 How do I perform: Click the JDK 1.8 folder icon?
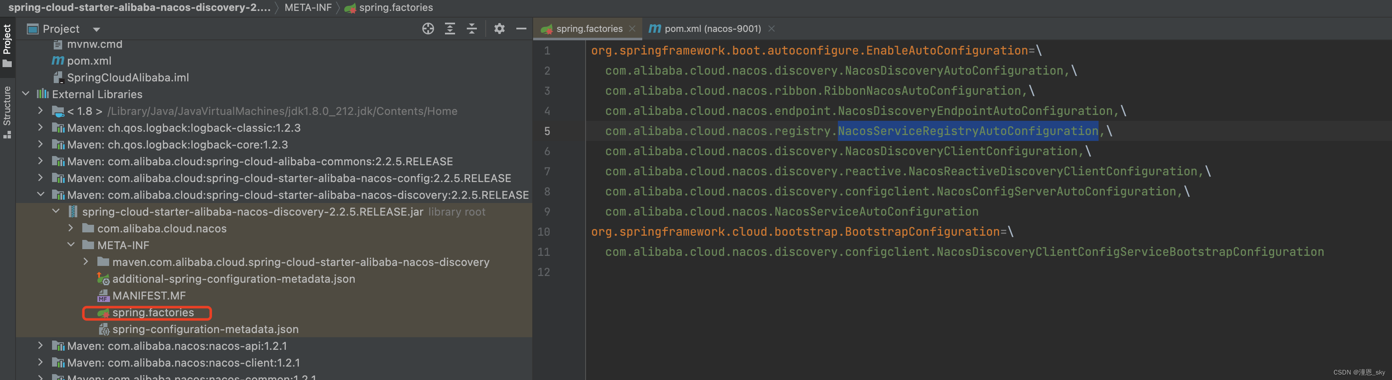(x=58, y=111)
